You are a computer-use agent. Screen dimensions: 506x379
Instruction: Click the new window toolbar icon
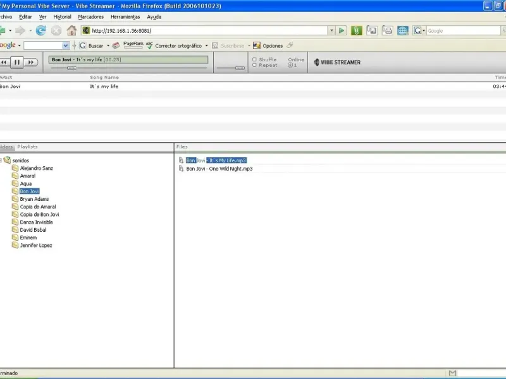click(x=372, y=30)
